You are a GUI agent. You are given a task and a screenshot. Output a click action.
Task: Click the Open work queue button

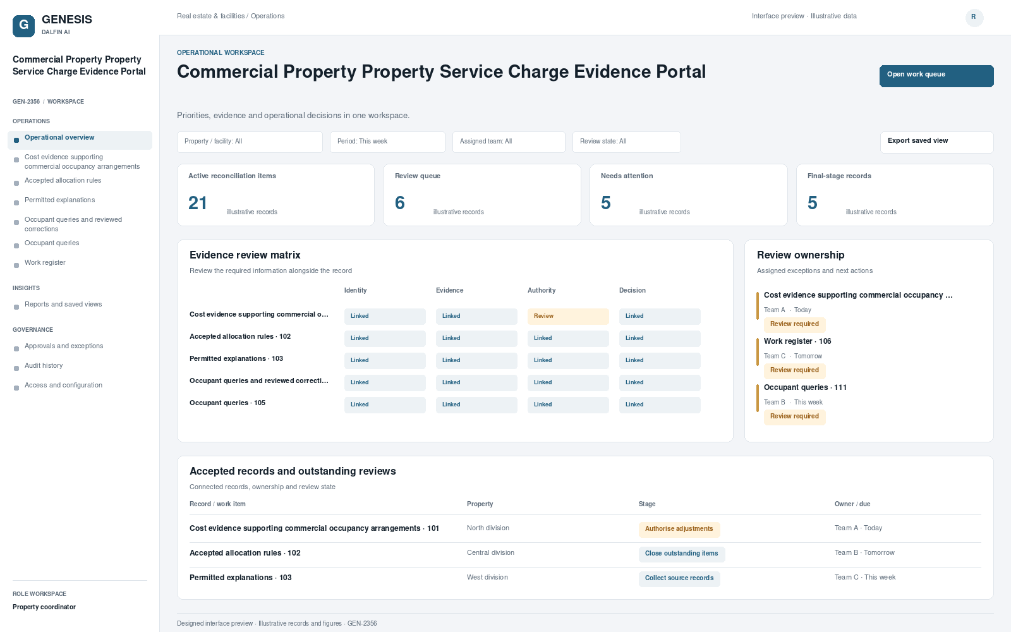(936, 76)
